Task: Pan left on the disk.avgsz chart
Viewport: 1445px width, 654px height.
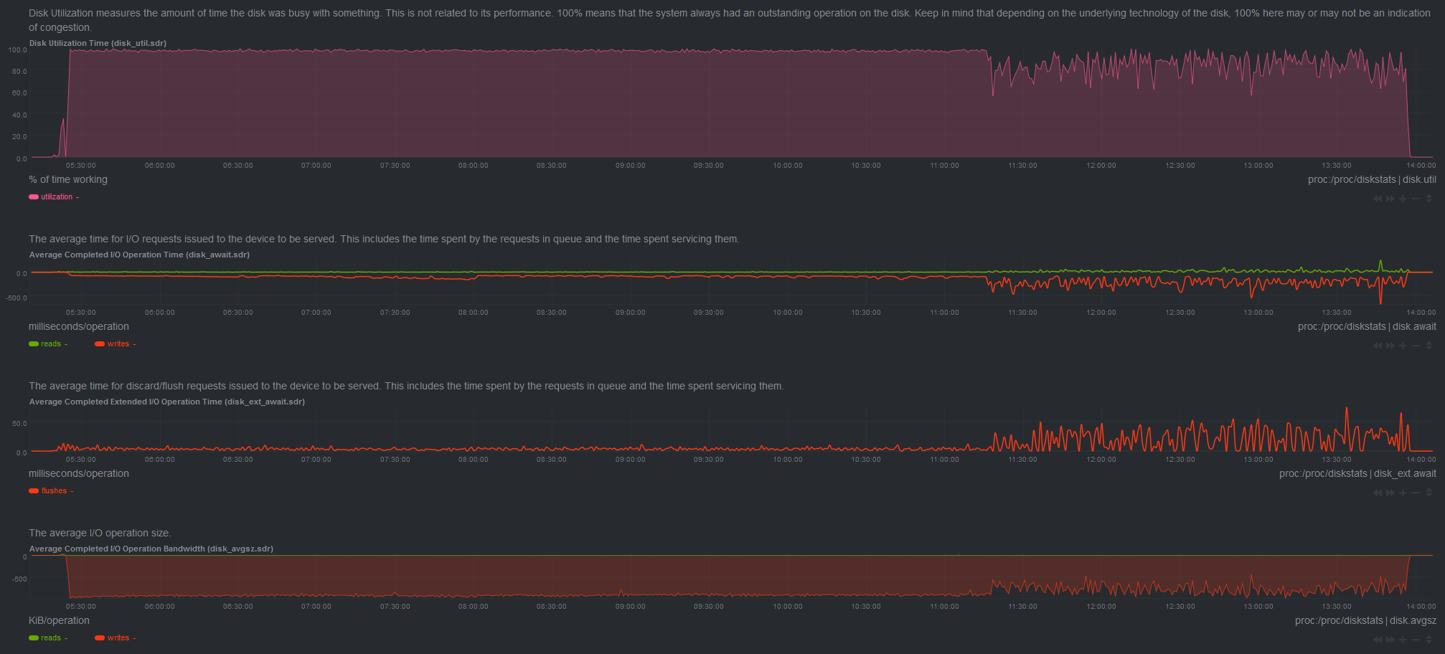Action: tap(1378, 640)
